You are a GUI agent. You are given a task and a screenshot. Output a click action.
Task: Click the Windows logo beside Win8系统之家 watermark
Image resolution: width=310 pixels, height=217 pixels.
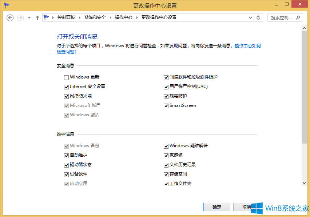pyautogui.click(x=257, y=208)
